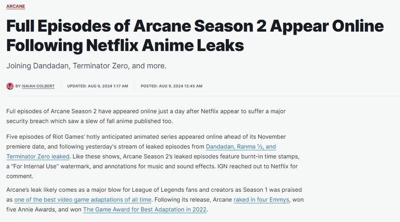Open Isaiah Colbert's author page
The image size is (400, 222).
(38, 86)
